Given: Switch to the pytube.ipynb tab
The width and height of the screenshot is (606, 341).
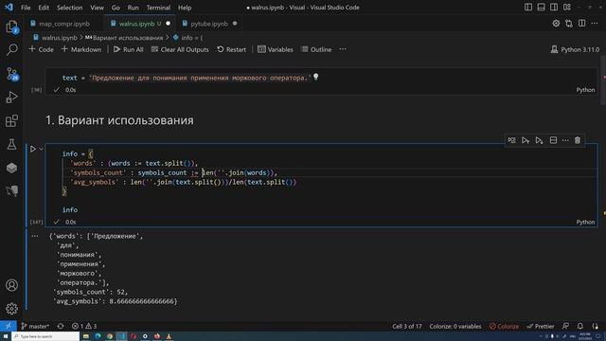Looking at the screenshot, I should (209, 24).
